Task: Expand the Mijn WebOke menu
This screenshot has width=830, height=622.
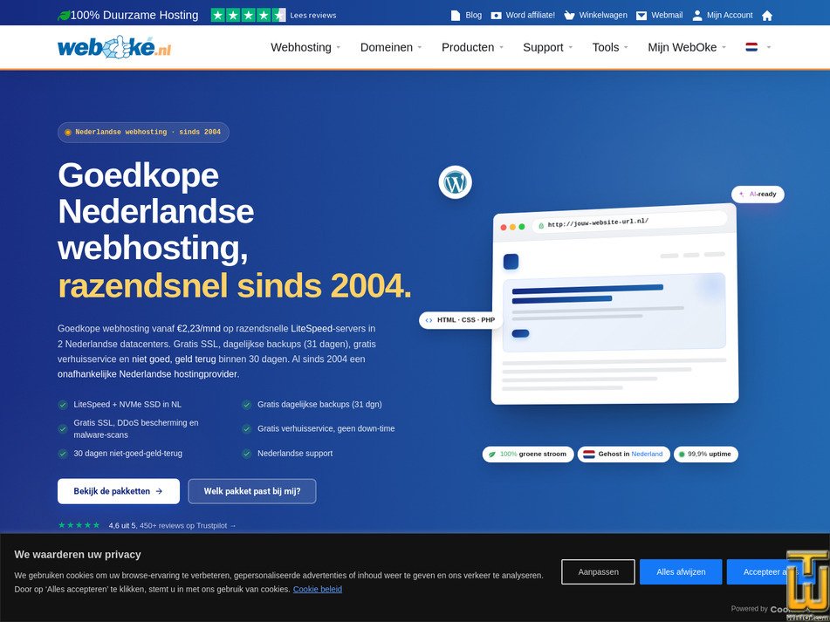Action: (x=687, y=47)
